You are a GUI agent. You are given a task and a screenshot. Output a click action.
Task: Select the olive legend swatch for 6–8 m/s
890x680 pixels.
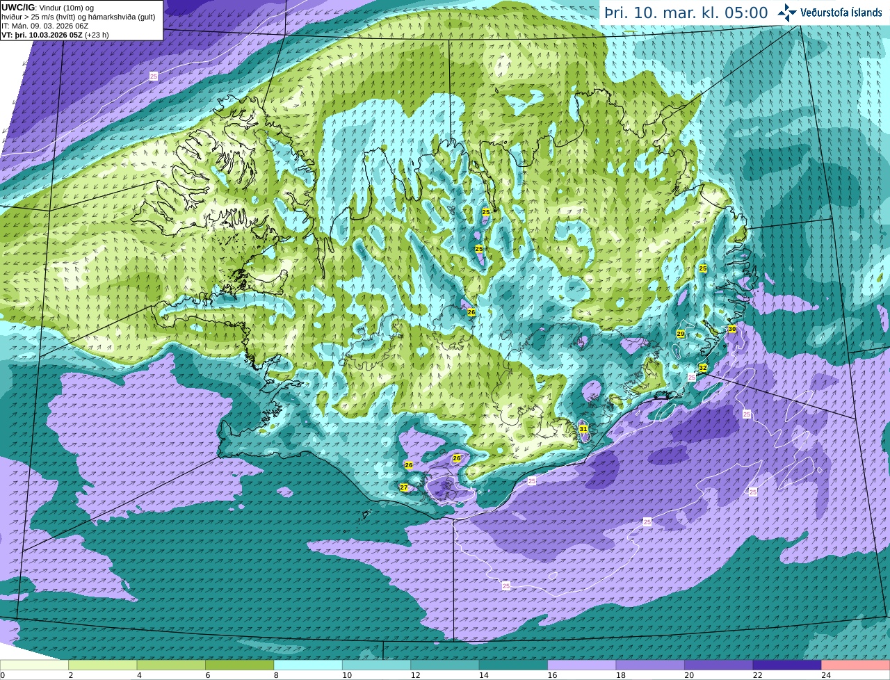[240, 665]
